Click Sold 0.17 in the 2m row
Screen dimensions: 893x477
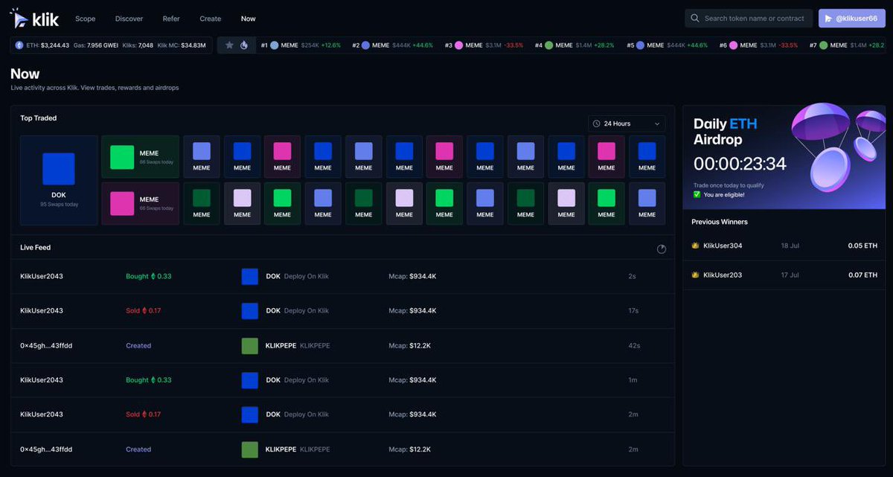click(x=144, y=414)
